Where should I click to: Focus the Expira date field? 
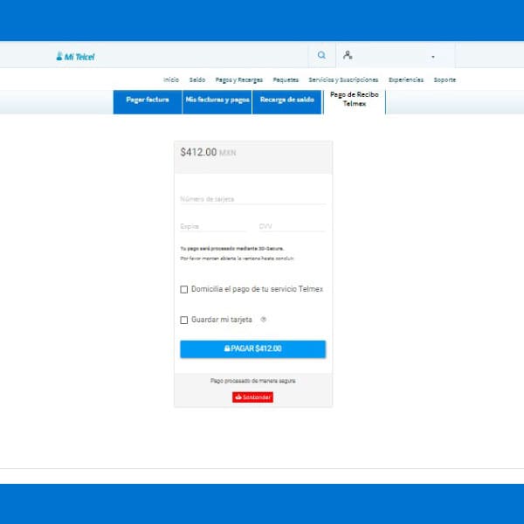tap(214, 226)
